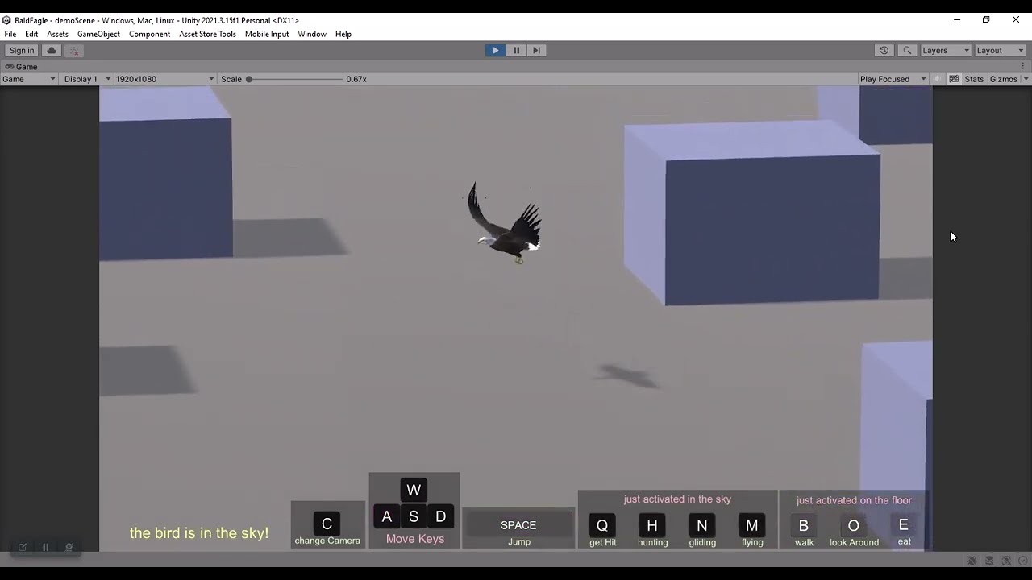Click the 'Move Keys' label
This screenshot has width=1032, height=580.
(415, 539)
